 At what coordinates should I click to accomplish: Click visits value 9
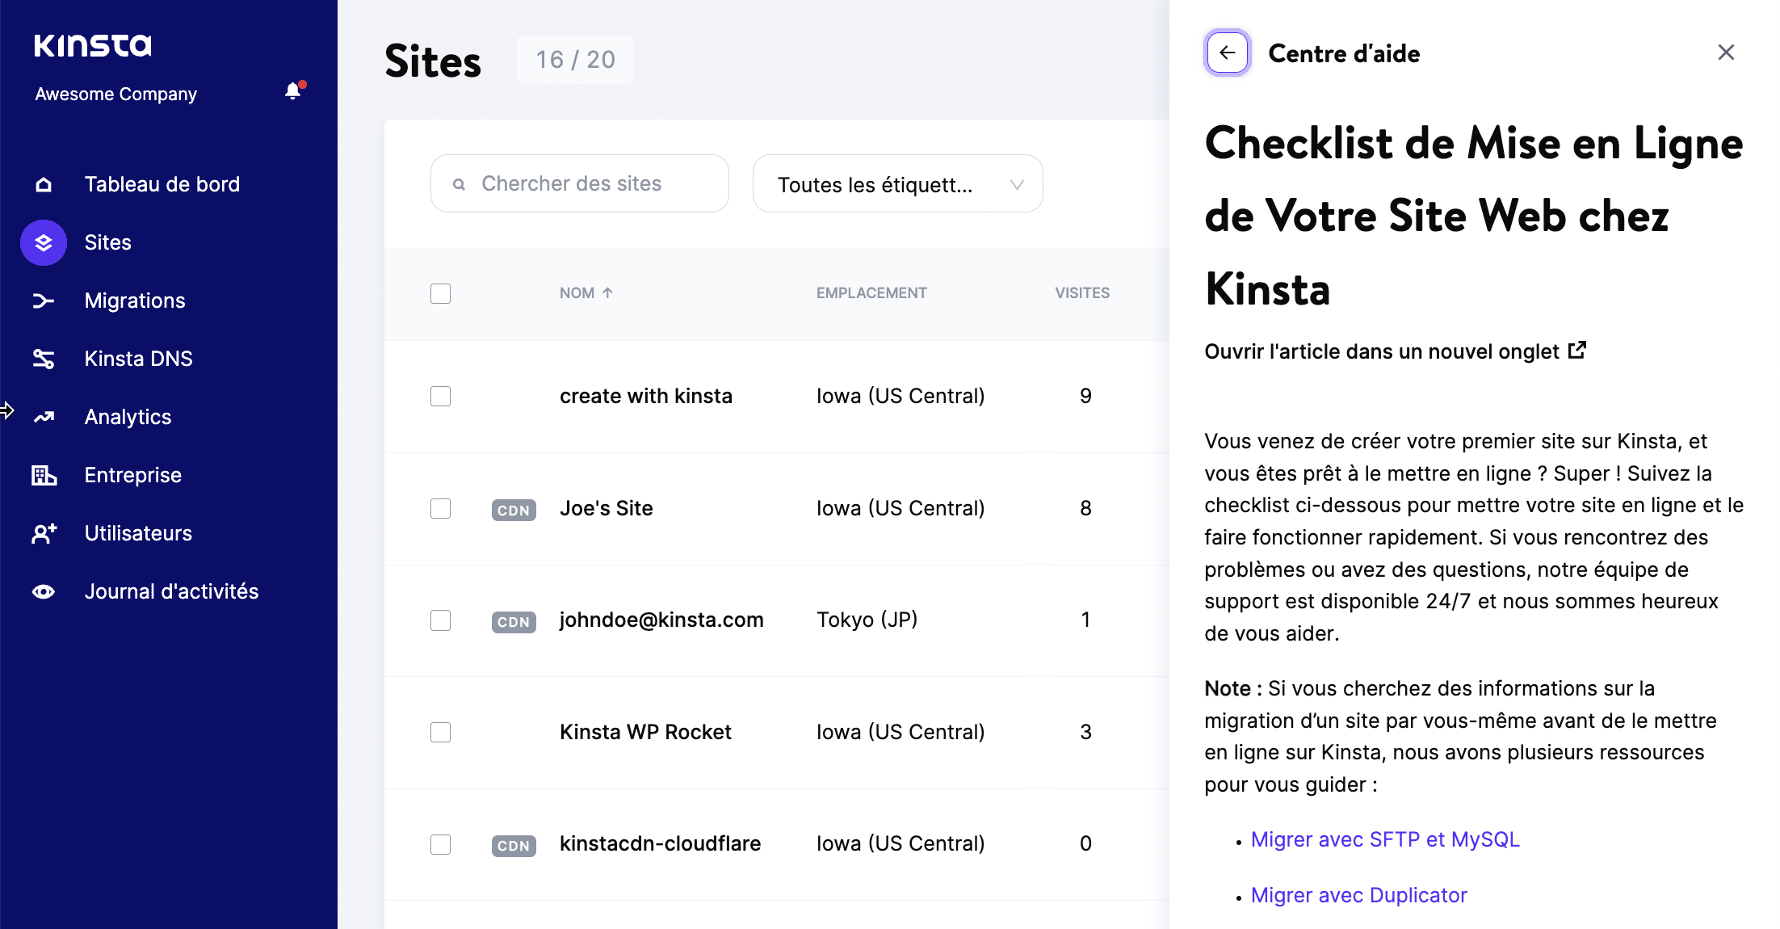click(x=1085, y=396)
